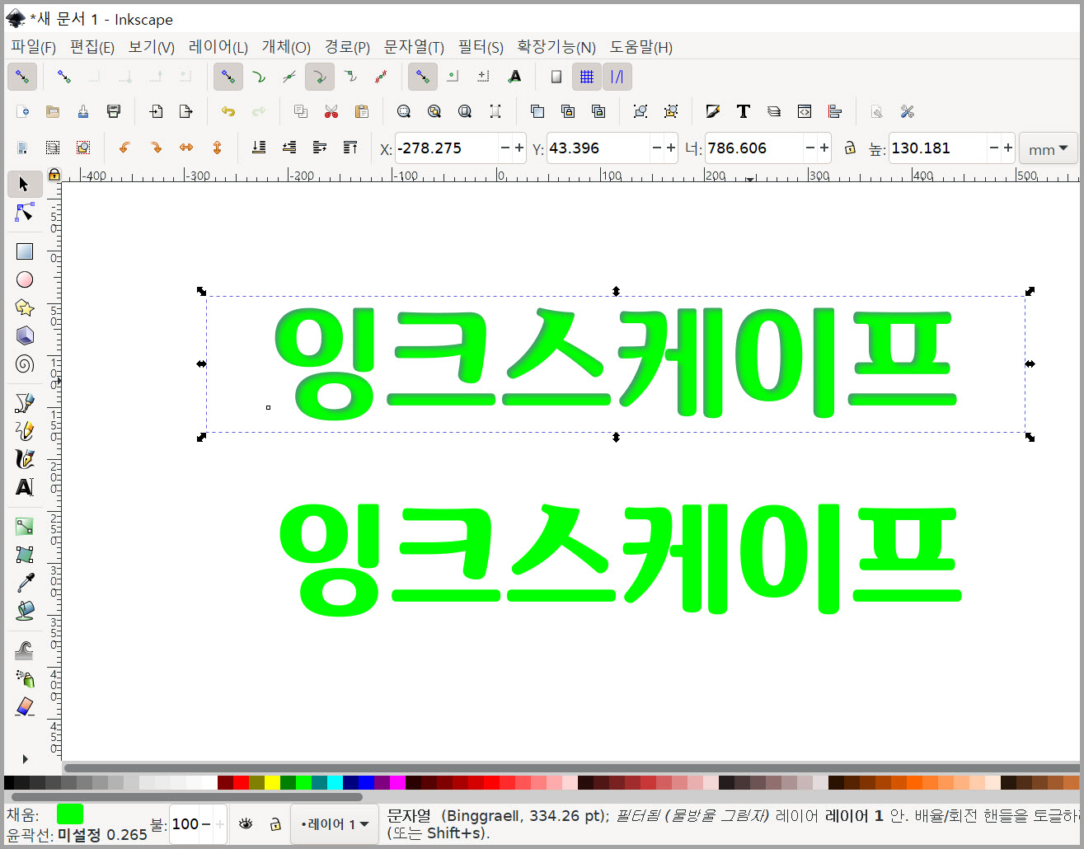Select the Mesh gradient tool
Screen dimensions: 1084x849
pyautogui.click(x=25, y=554)
